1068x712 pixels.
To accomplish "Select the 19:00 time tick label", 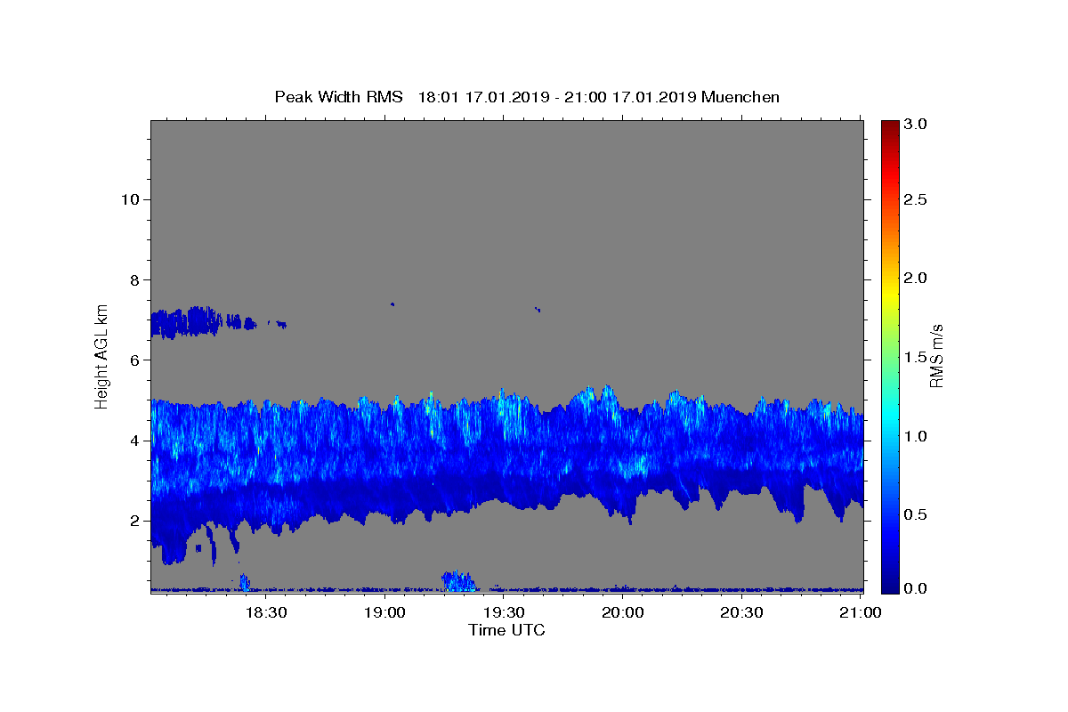I will [384, 612].
